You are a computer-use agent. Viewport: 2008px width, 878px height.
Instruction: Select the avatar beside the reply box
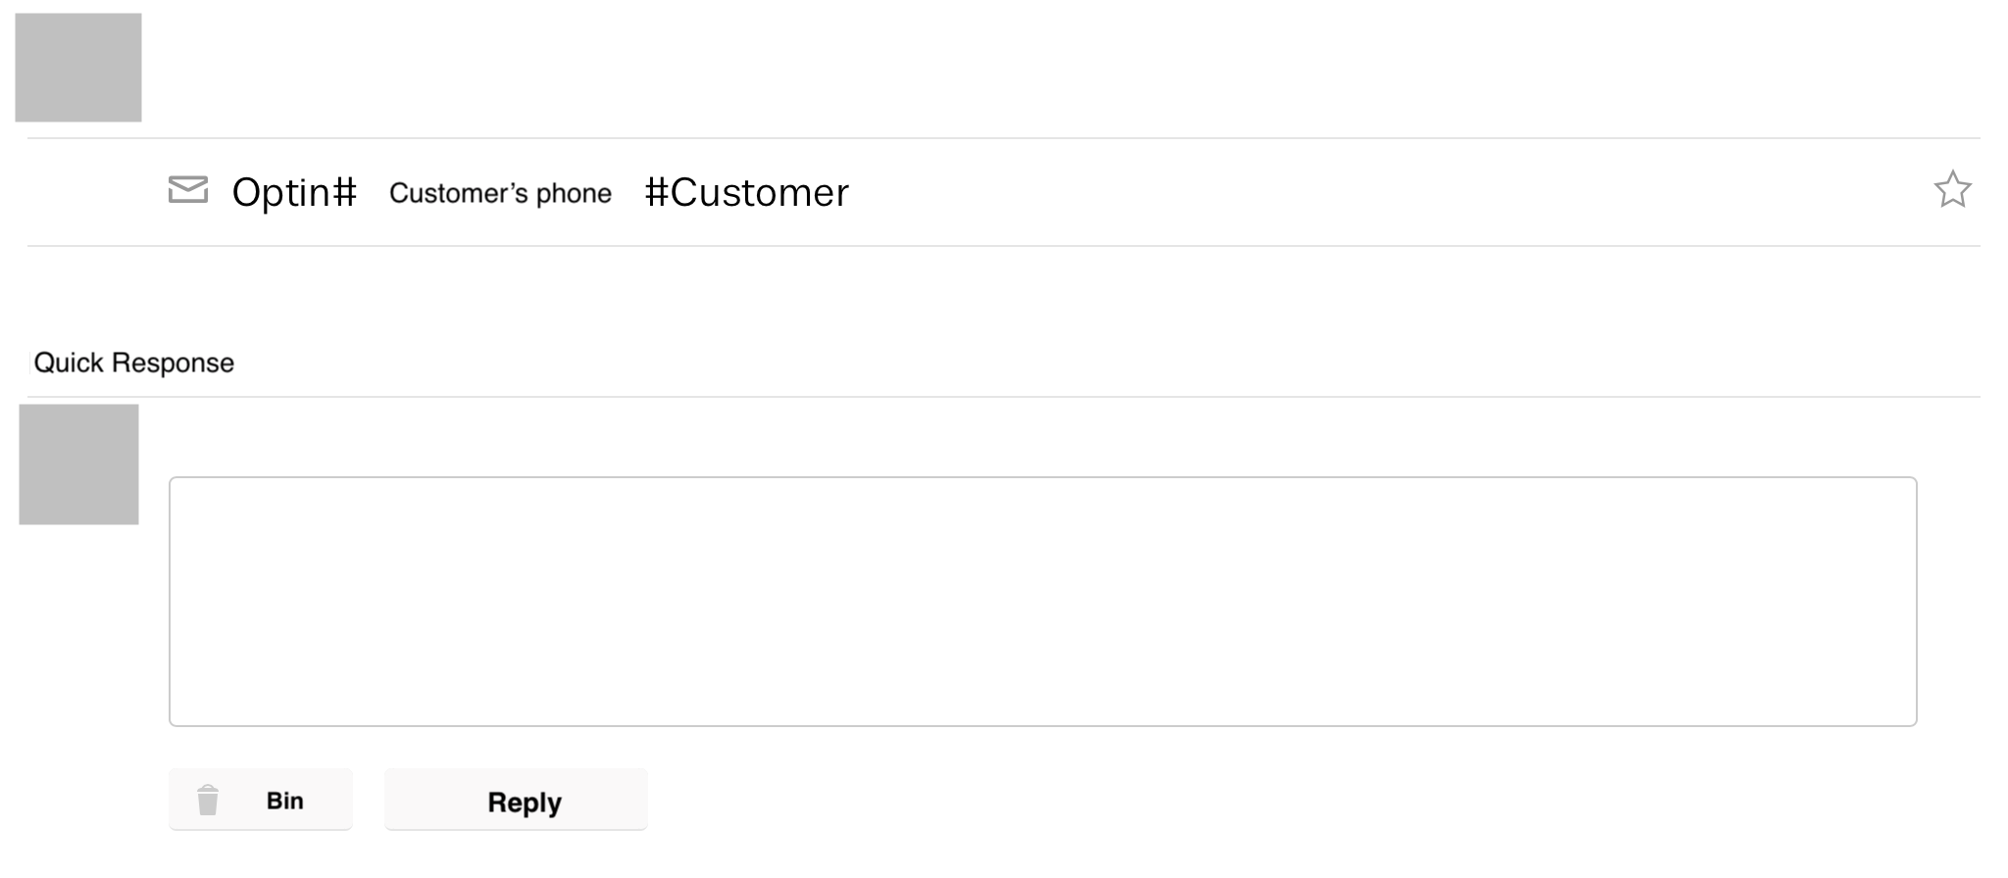(78, 464)
